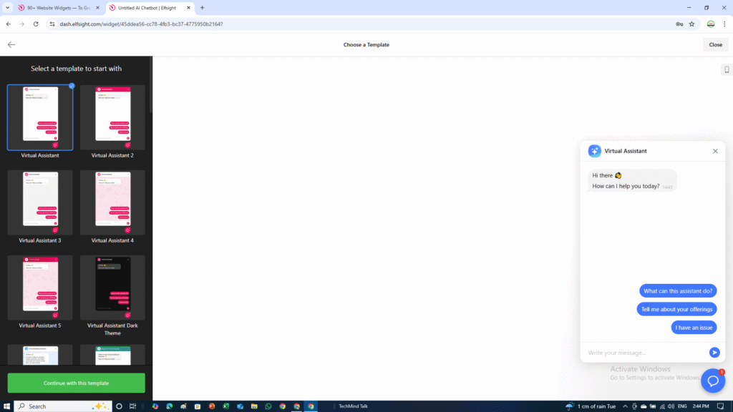Click the Virtual Assistant sparkle avatar
Screen dimensions: 733x412
(594, 151)
